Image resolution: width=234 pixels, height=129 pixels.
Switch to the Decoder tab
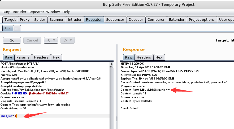[136, 20]
